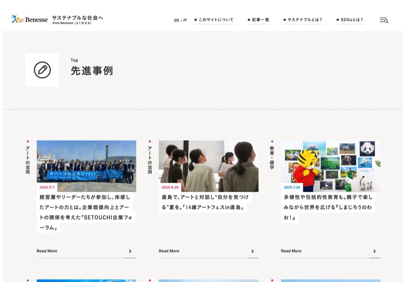
Task: Open SDGsとは? menu item
Action: tap(350, 20)
